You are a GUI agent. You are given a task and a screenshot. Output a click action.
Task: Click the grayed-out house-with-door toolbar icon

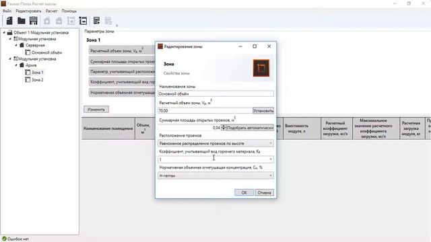pos(59,21)
